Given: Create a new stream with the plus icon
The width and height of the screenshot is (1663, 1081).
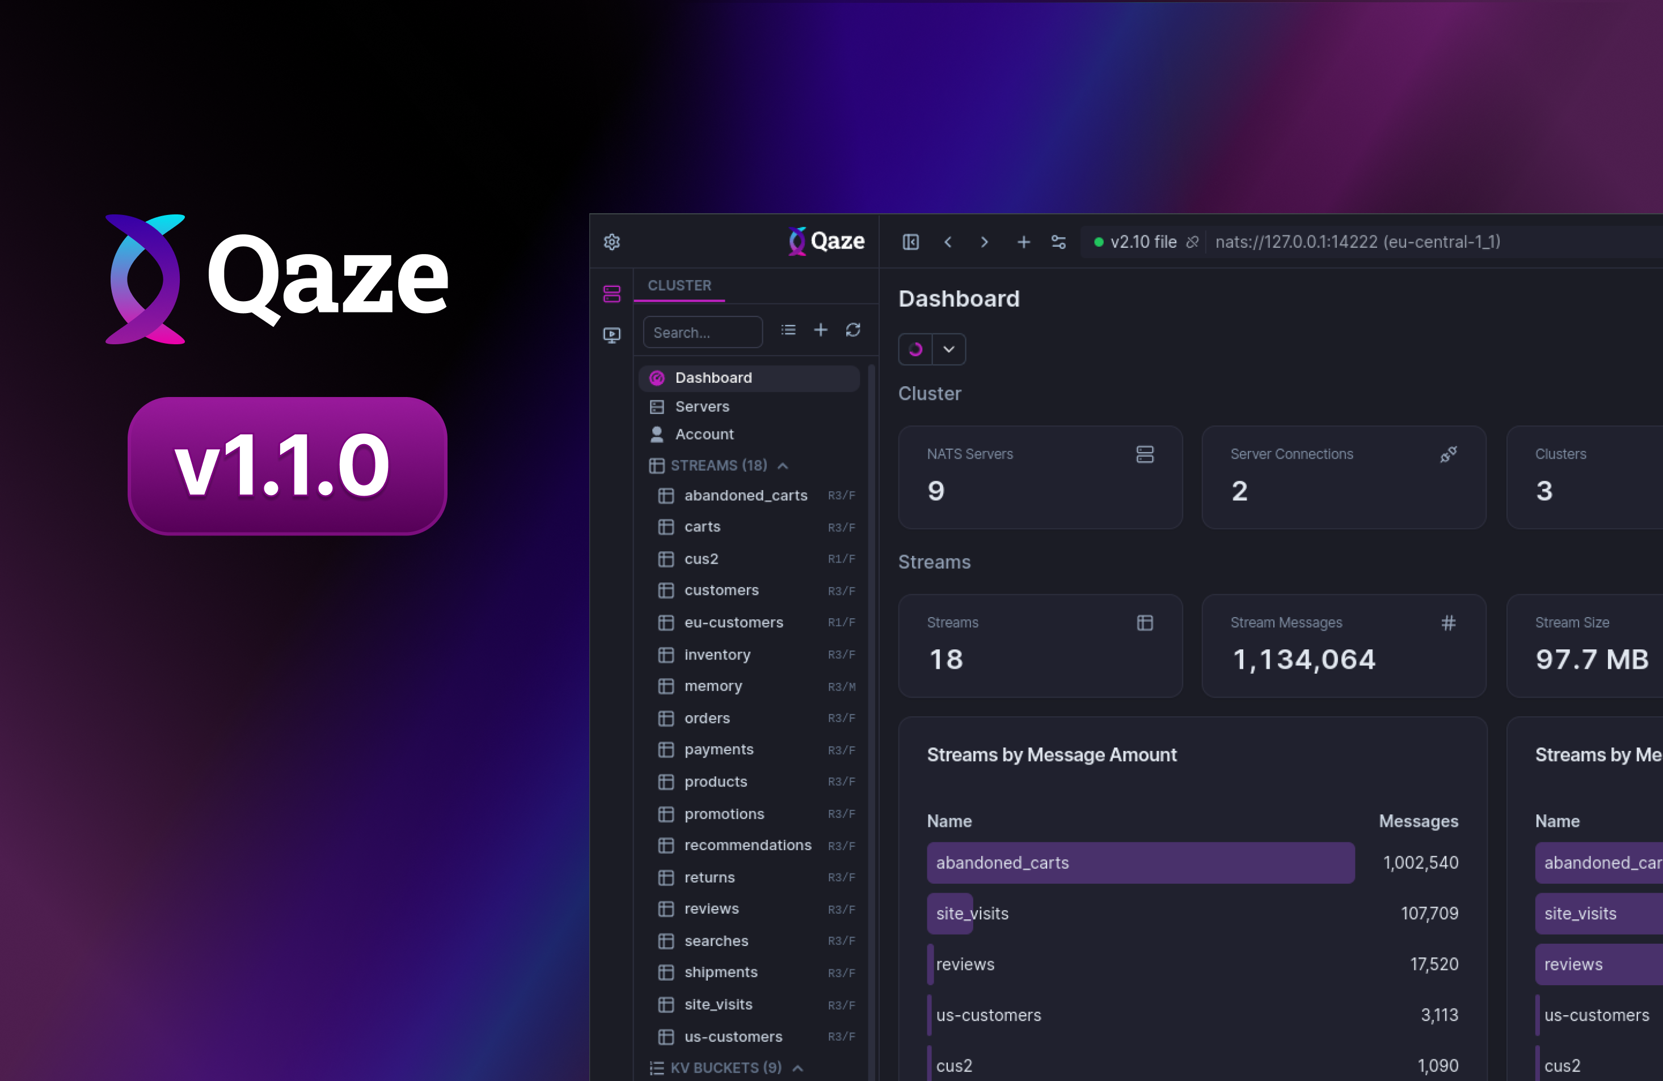Looking at the screenshot, I should [820, 330].
